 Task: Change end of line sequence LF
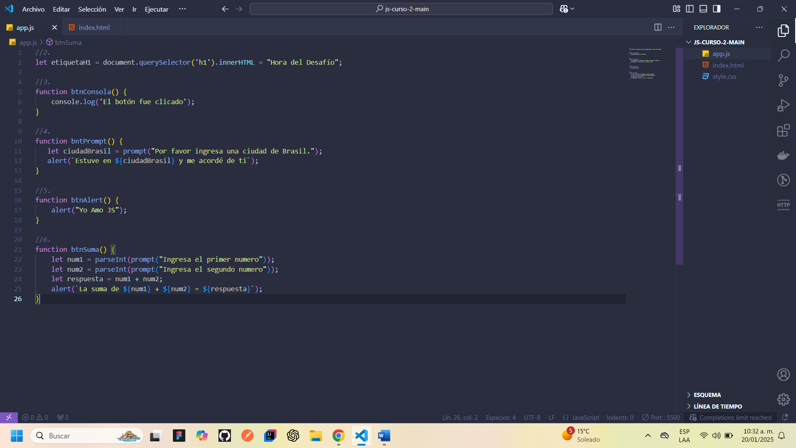pyautogui.click(x=551, y=417)
